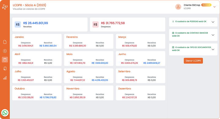Image resolution: width=220 pixels, height=119 pixels.
Task: Click Setembro despesas R$ 605.808,73
Action: (129, 80)
